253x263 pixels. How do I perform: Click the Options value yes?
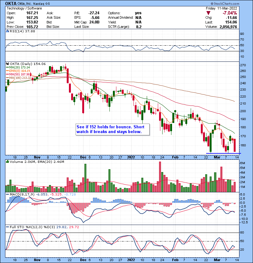coord(138,13)
